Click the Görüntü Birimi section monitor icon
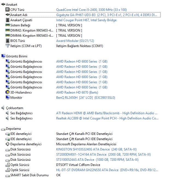183x182 pixels. click(3, 56)
